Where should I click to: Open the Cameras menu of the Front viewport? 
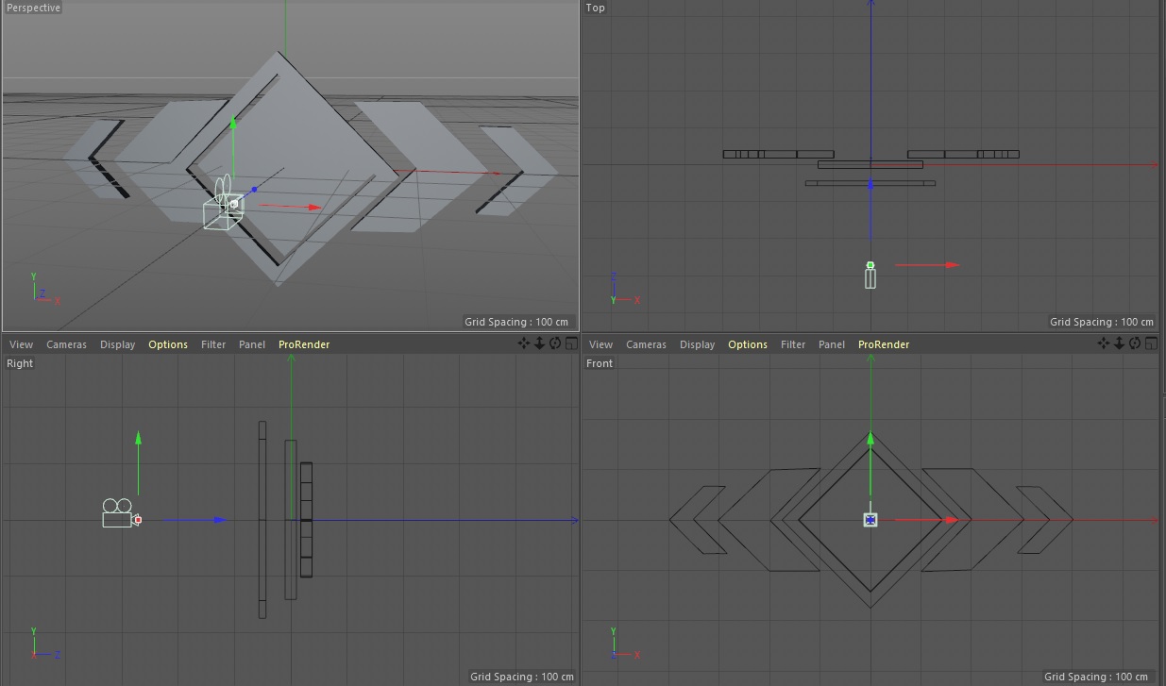[646, 344]
